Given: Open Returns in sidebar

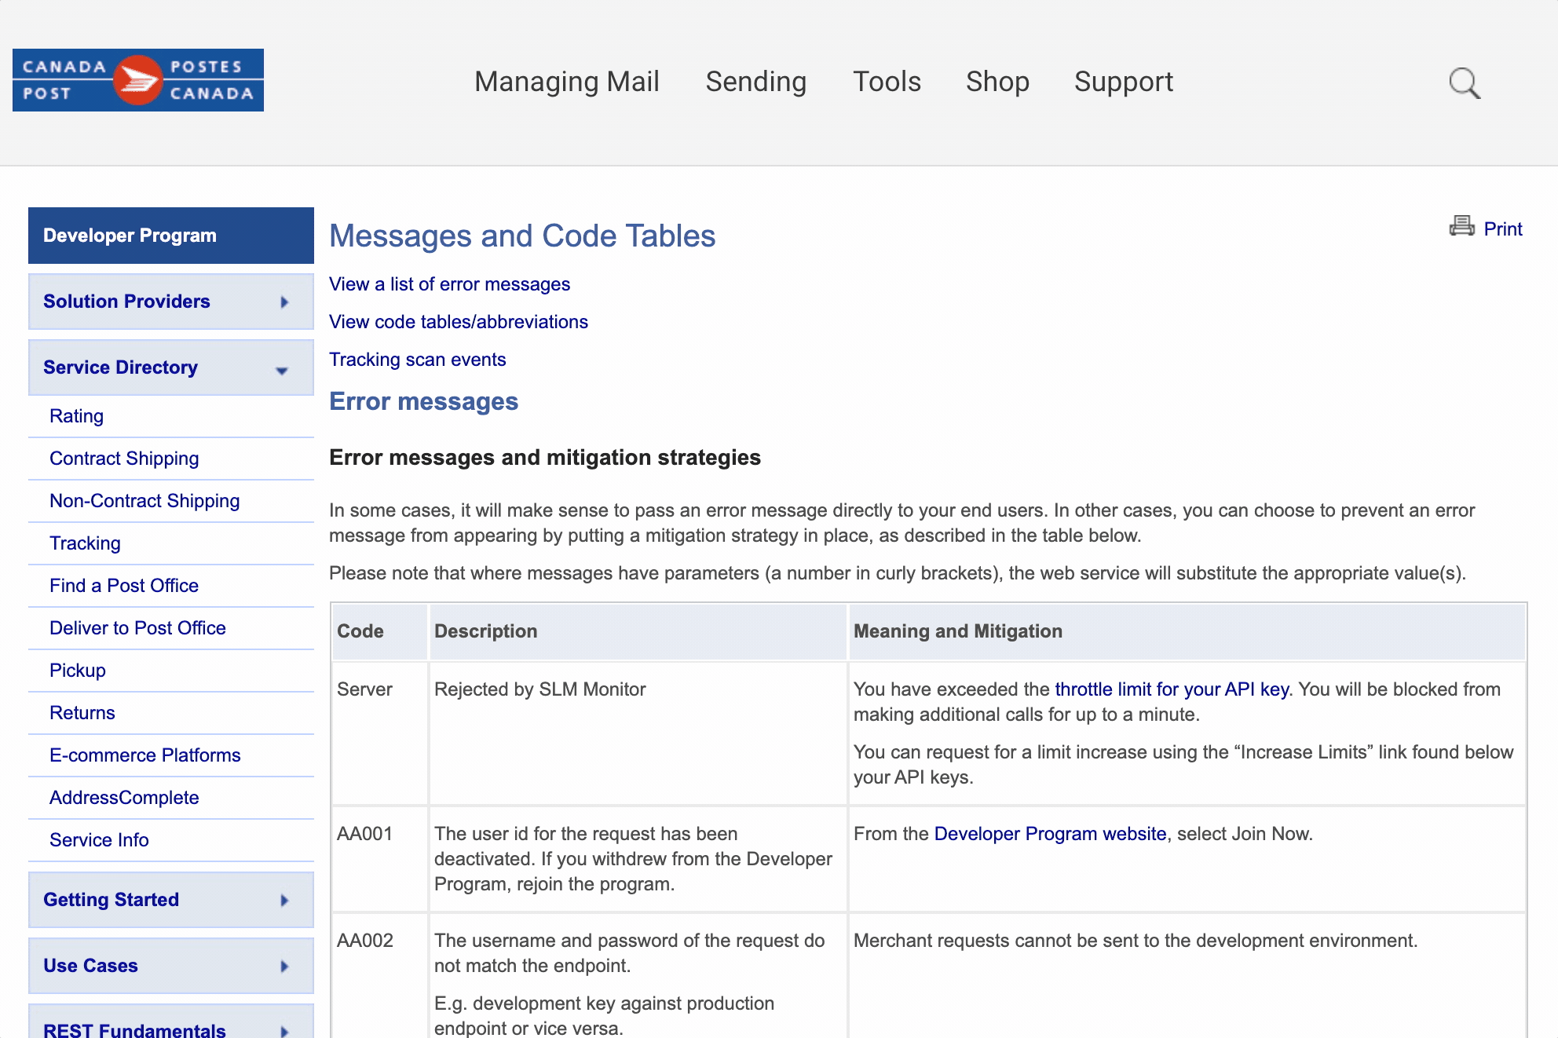Looking at the screenshot, I should [82, 713].
